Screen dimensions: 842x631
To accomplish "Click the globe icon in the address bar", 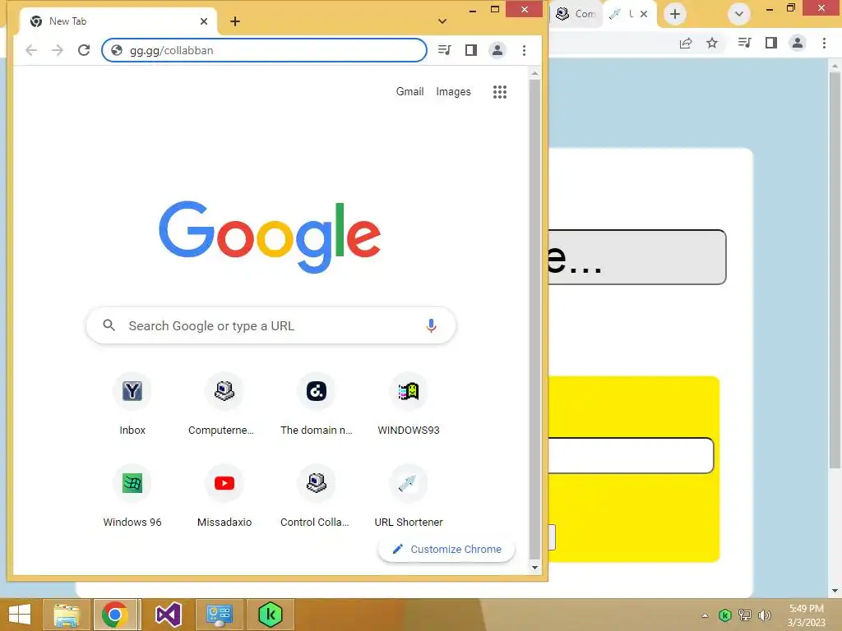I will 117,50.
